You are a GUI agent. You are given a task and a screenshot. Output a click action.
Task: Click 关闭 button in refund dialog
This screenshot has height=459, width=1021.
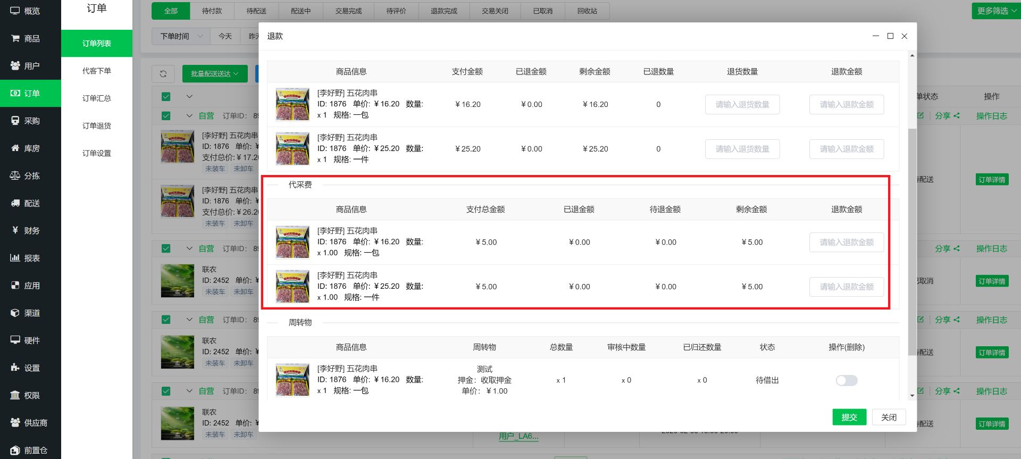click(x=889, y=418)
